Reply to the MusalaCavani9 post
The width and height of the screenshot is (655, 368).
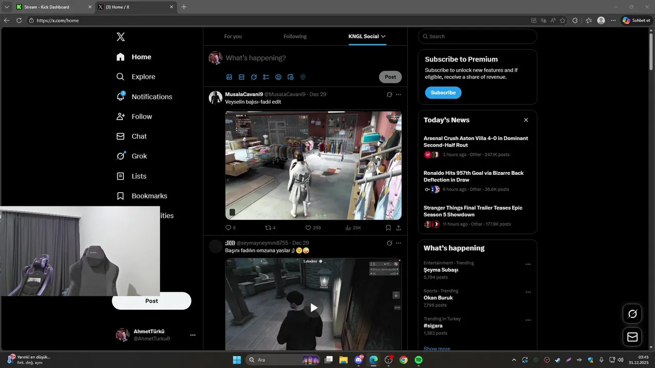click(230, 227)
